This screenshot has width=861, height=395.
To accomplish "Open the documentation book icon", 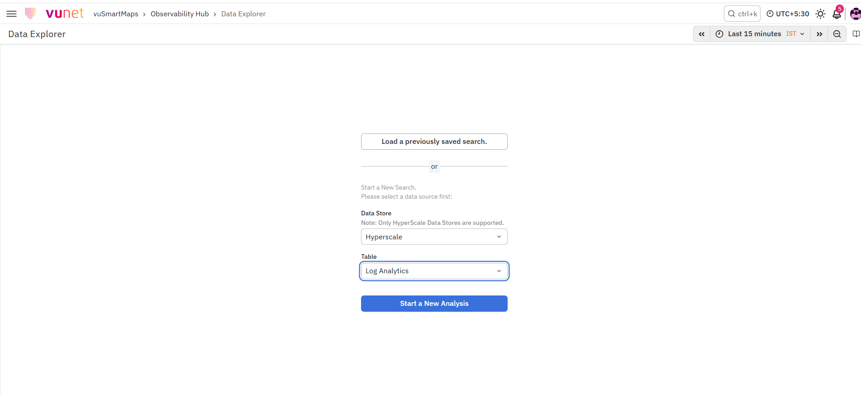I will [x=856, y=34].
